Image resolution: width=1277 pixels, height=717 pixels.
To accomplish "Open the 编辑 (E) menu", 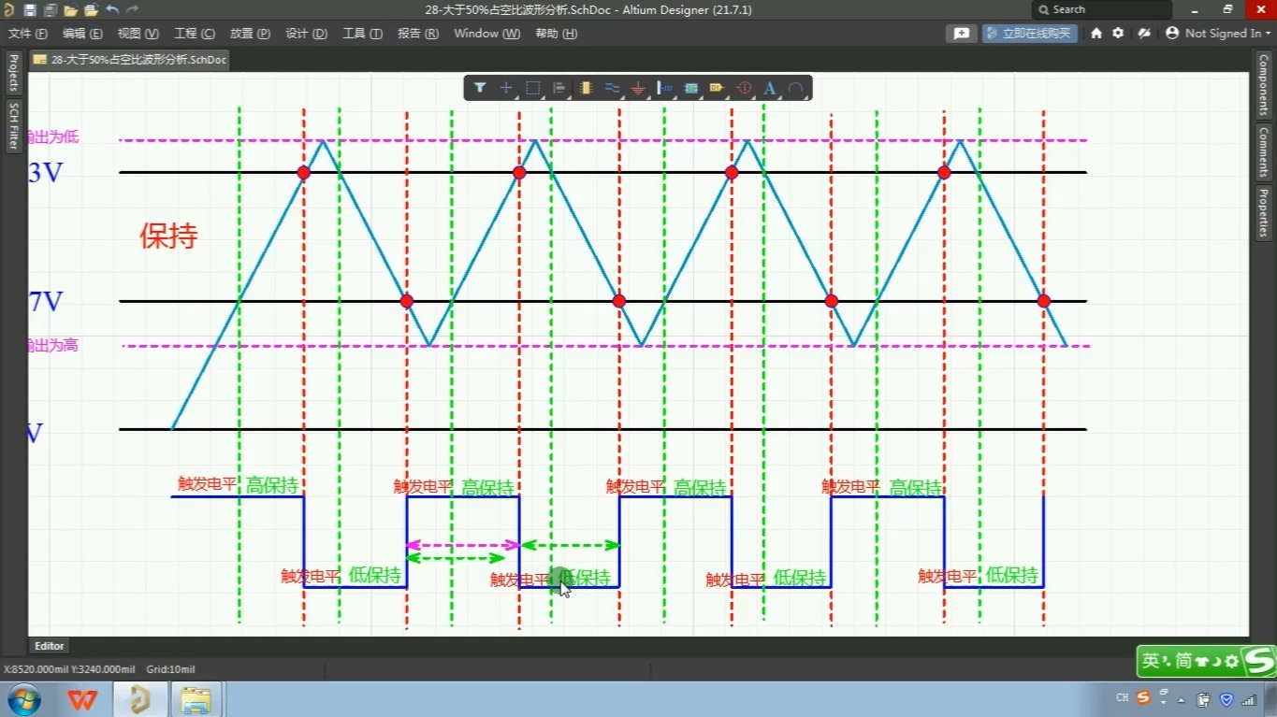I will [x=82, y=33].
